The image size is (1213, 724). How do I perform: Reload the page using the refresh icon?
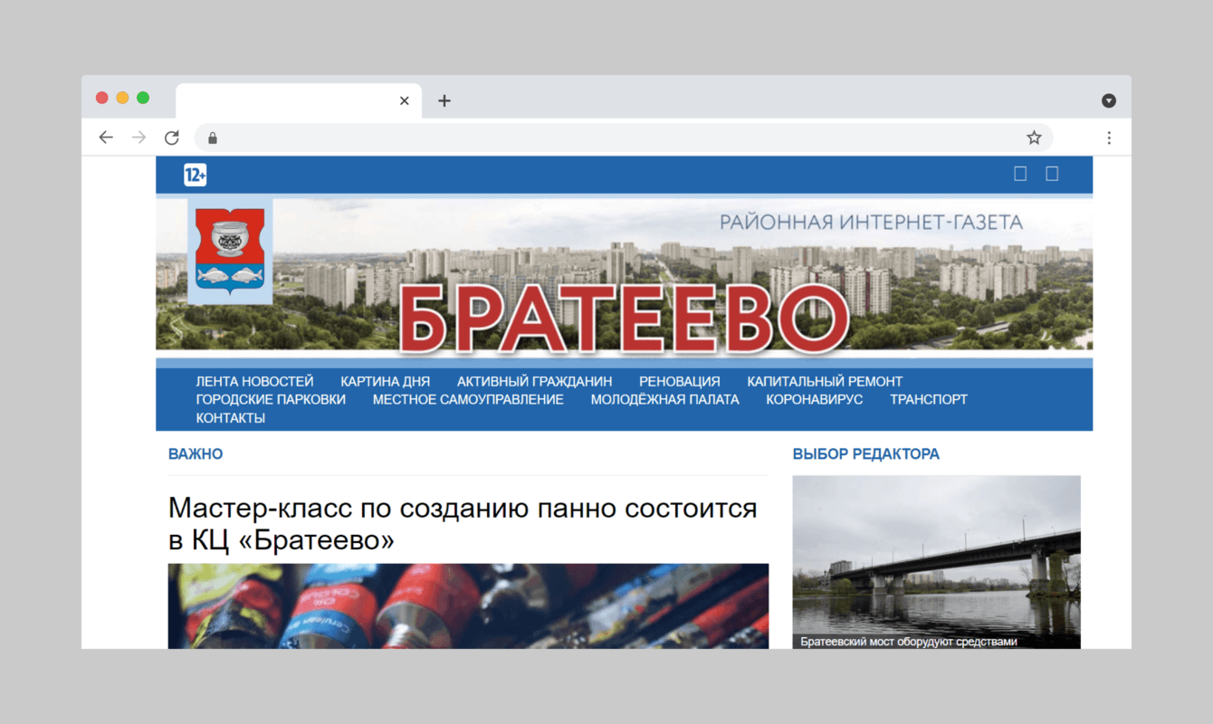pos(171,137)
